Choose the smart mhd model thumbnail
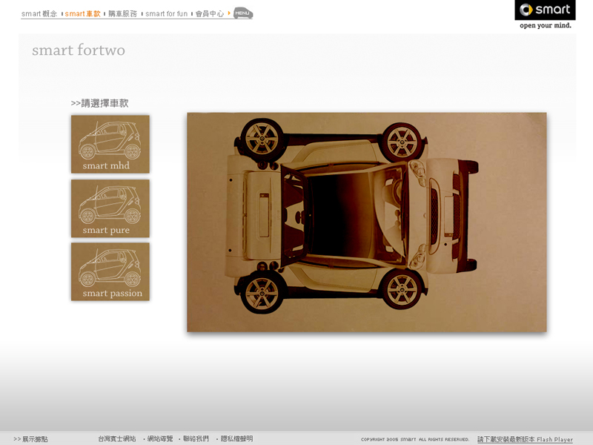Screen dimensions: 593x445 click(110, 144)
